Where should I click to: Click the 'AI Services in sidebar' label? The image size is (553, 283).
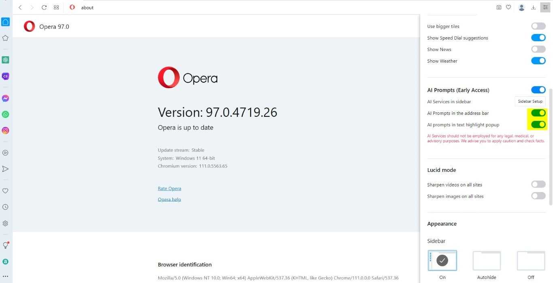click(449, 101)
